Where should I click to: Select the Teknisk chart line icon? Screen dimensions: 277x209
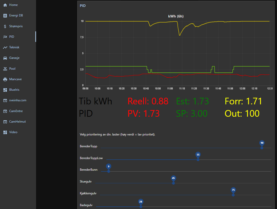click(x=5, y=48)
